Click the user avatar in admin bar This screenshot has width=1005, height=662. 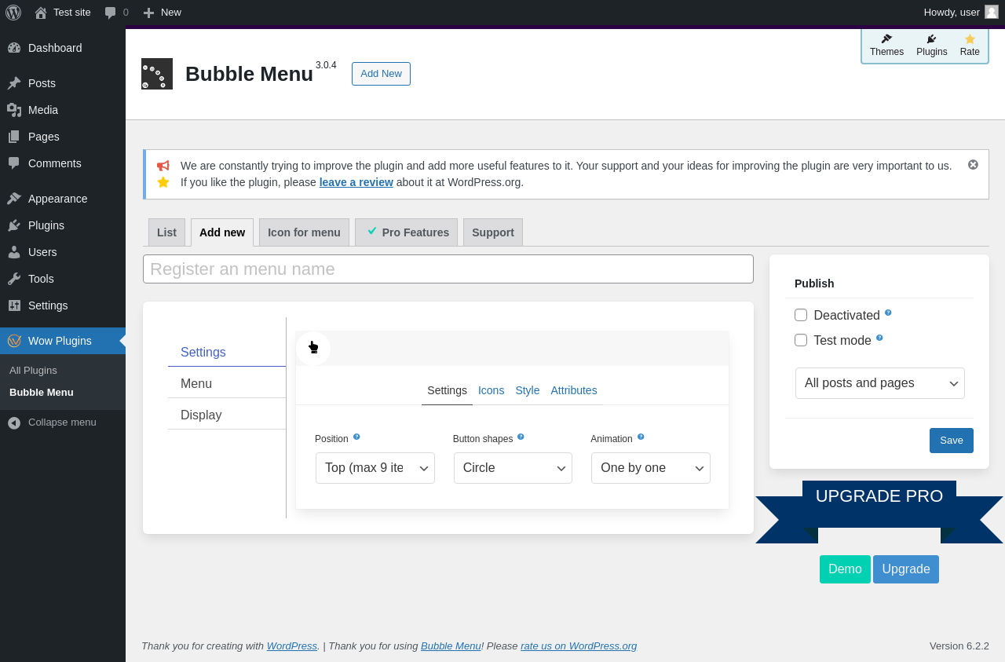click(992, 12)
